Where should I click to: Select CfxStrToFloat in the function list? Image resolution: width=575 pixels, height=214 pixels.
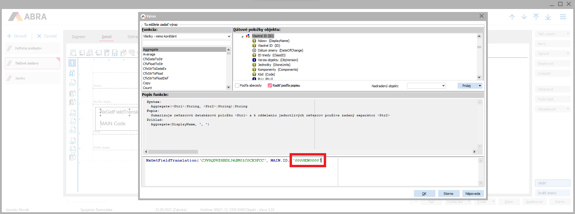tap(153, 73)
